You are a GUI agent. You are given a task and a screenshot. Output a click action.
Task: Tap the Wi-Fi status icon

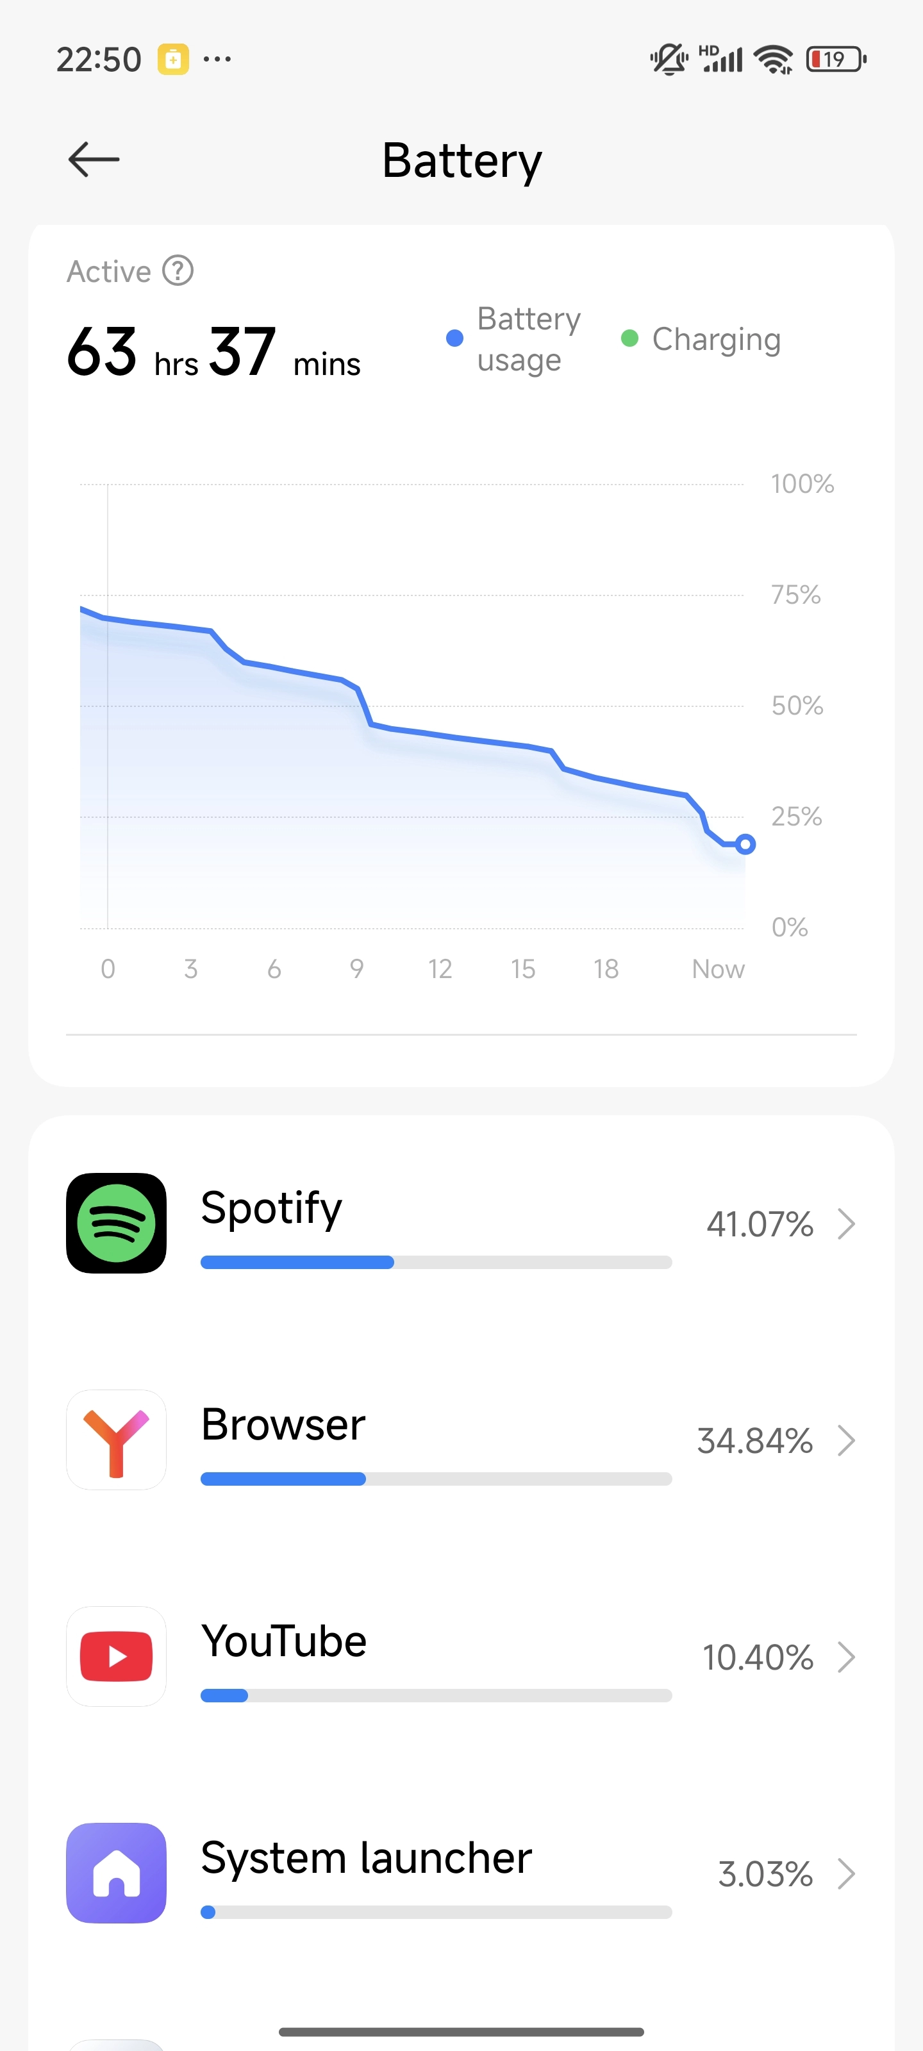pyautogui.click(x=772, y=59)
